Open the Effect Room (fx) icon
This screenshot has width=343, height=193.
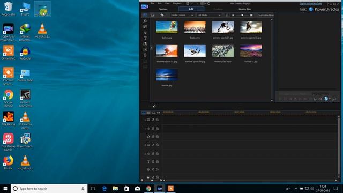click(145, 21)
